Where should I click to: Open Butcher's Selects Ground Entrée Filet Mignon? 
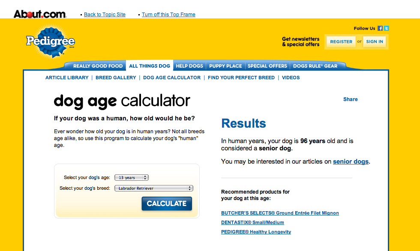[280, 213]
